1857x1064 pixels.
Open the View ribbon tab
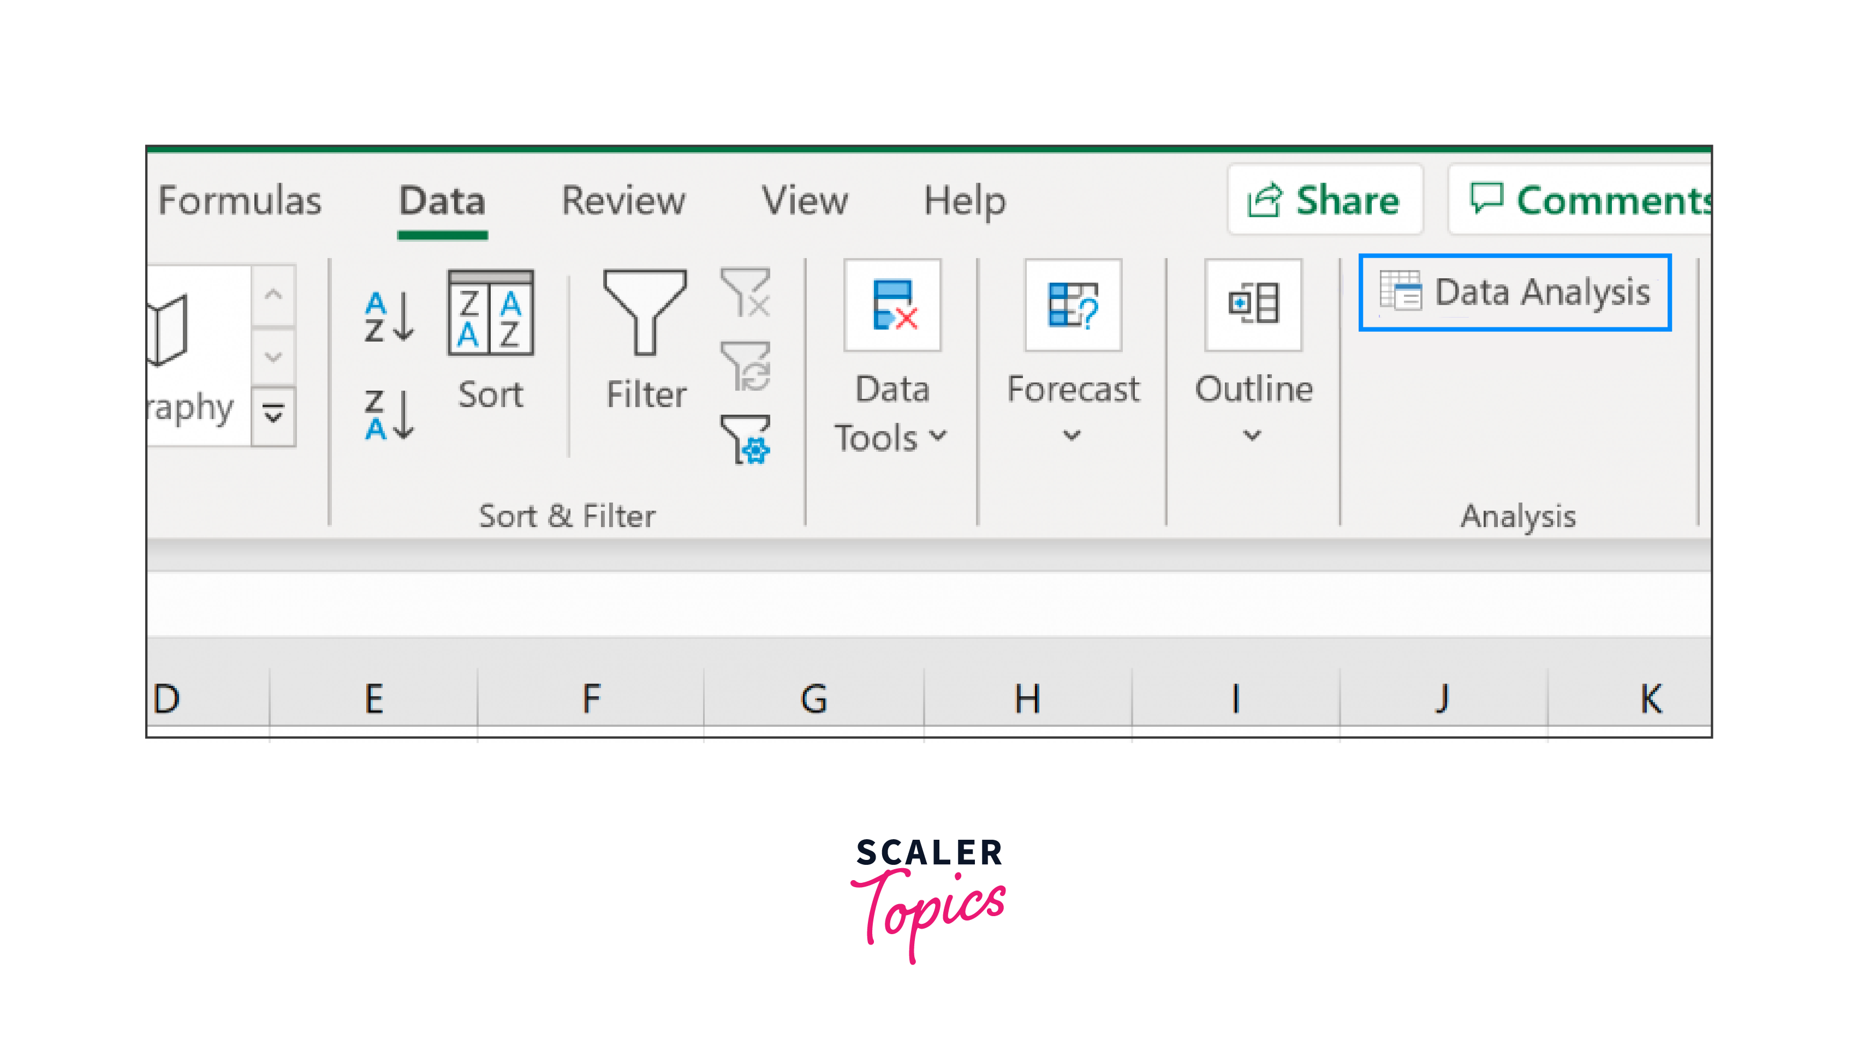[805, 201]
